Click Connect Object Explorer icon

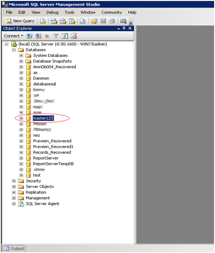pyautogui.click(x=29, y=36)
